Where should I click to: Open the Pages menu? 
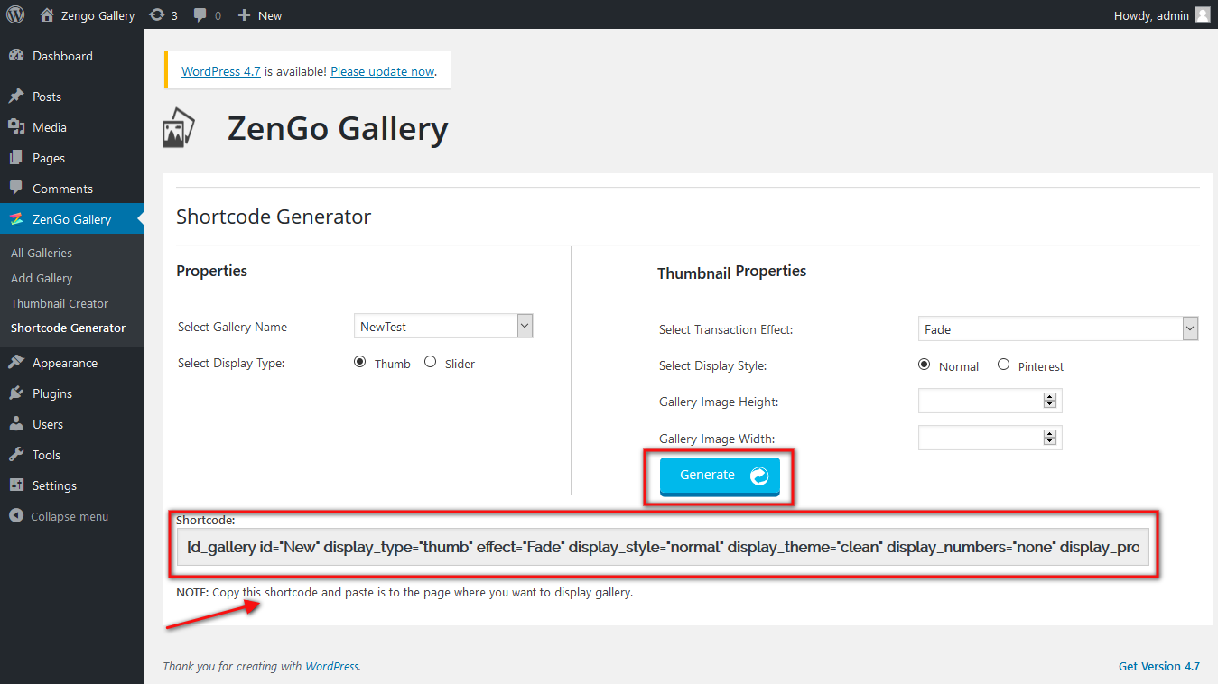coord(49,158)
